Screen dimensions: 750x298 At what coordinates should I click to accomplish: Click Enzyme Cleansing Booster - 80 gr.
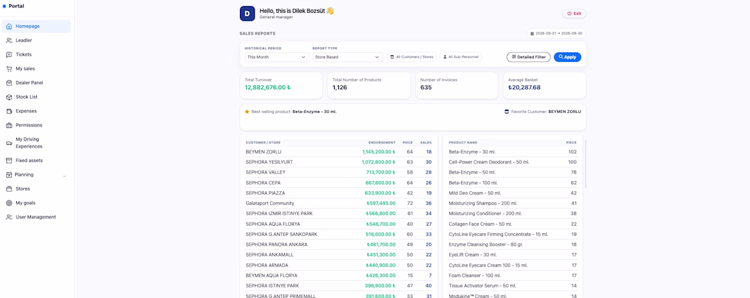click(512, 244)
